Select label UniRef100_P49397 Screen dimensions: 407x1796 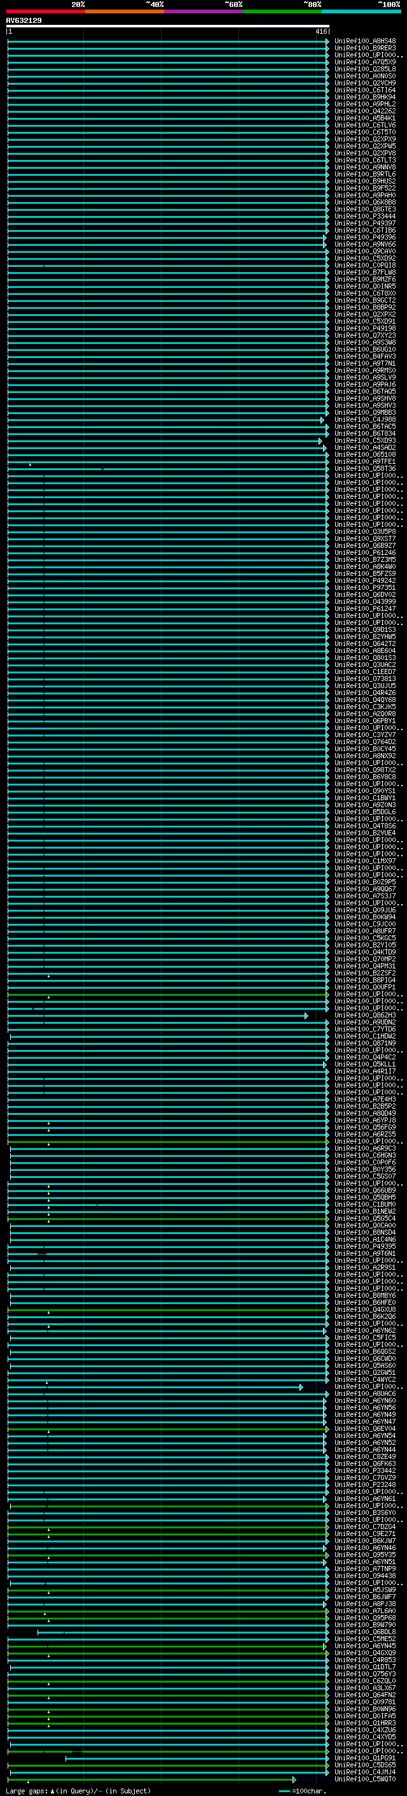pos(365,223)
